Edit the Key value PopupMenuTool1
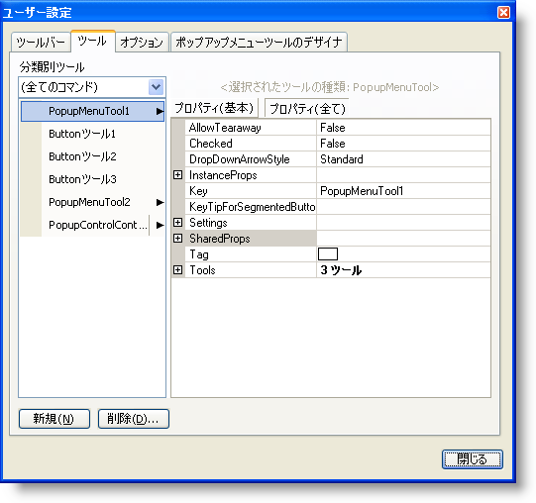Image resolution: width=536 pixels, height=503 pixels. (403, 191)
